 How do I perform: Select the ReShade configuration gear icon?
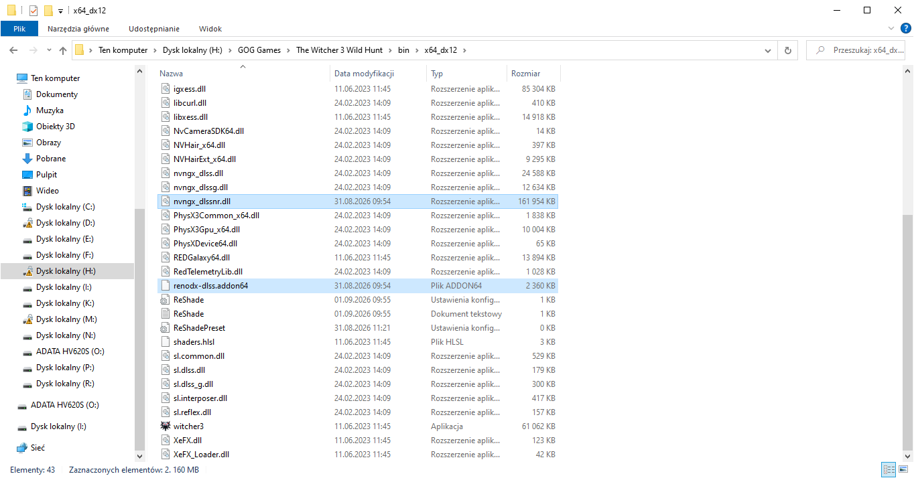(x=166, y=300)
